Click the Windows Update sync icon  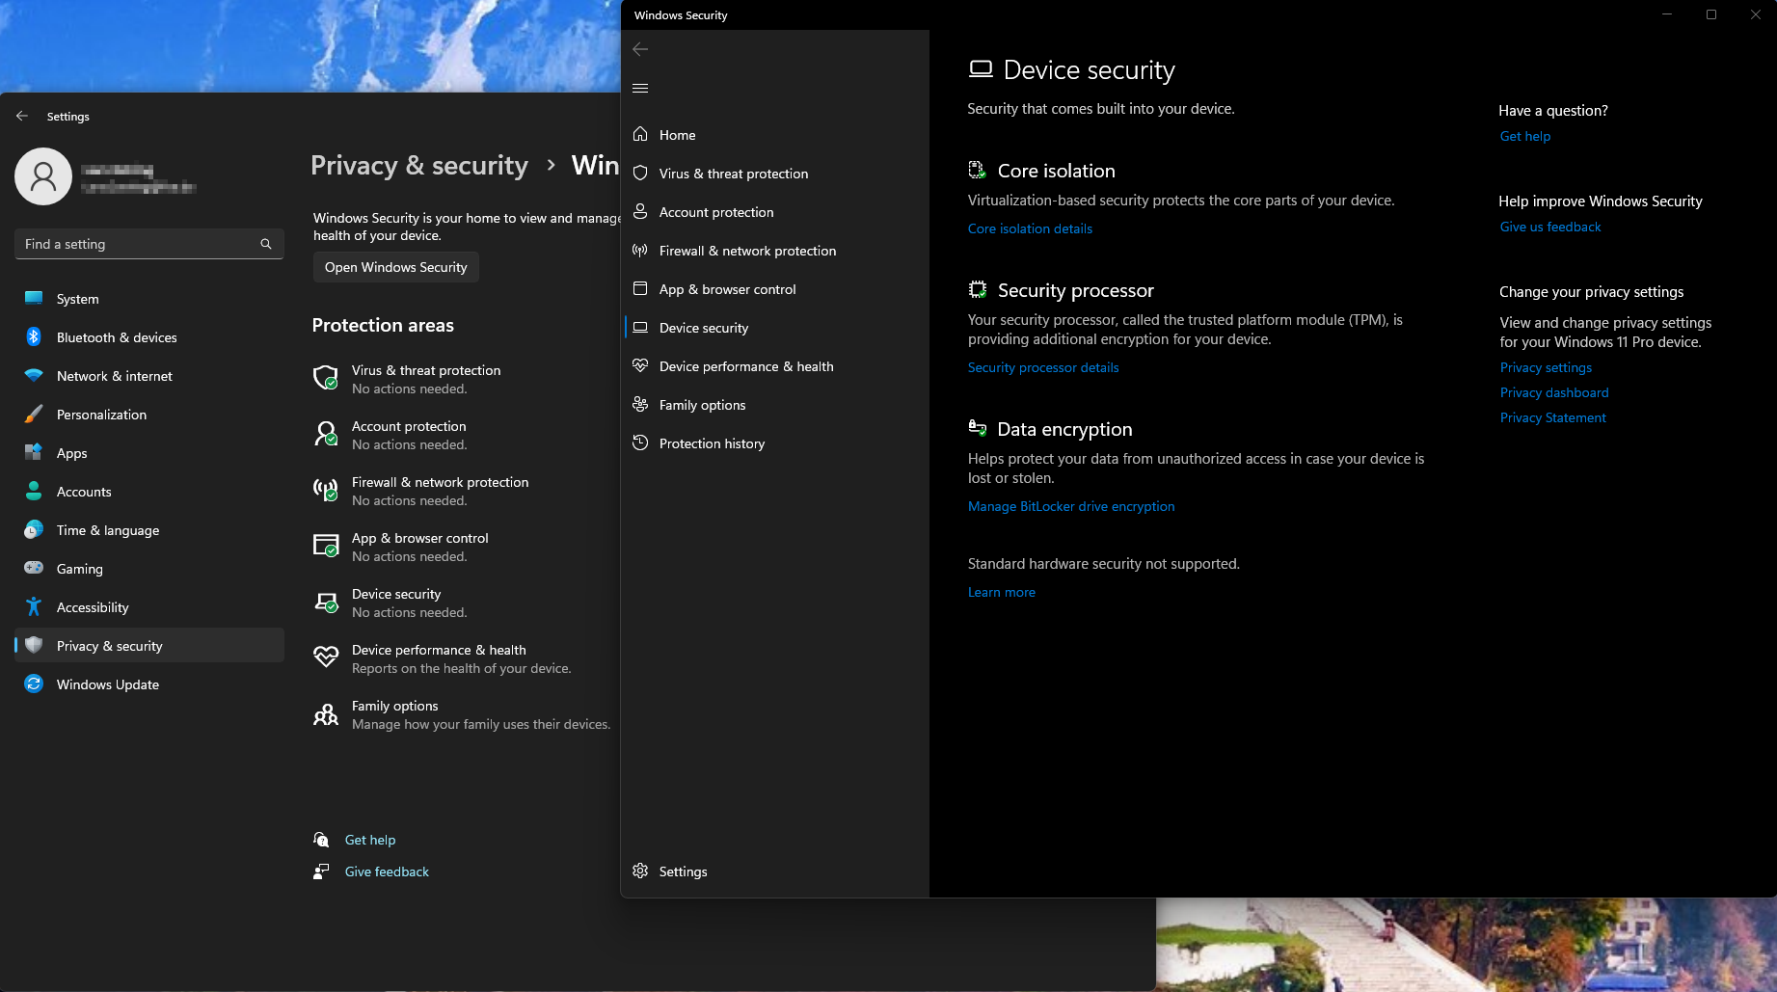[34, 684]
